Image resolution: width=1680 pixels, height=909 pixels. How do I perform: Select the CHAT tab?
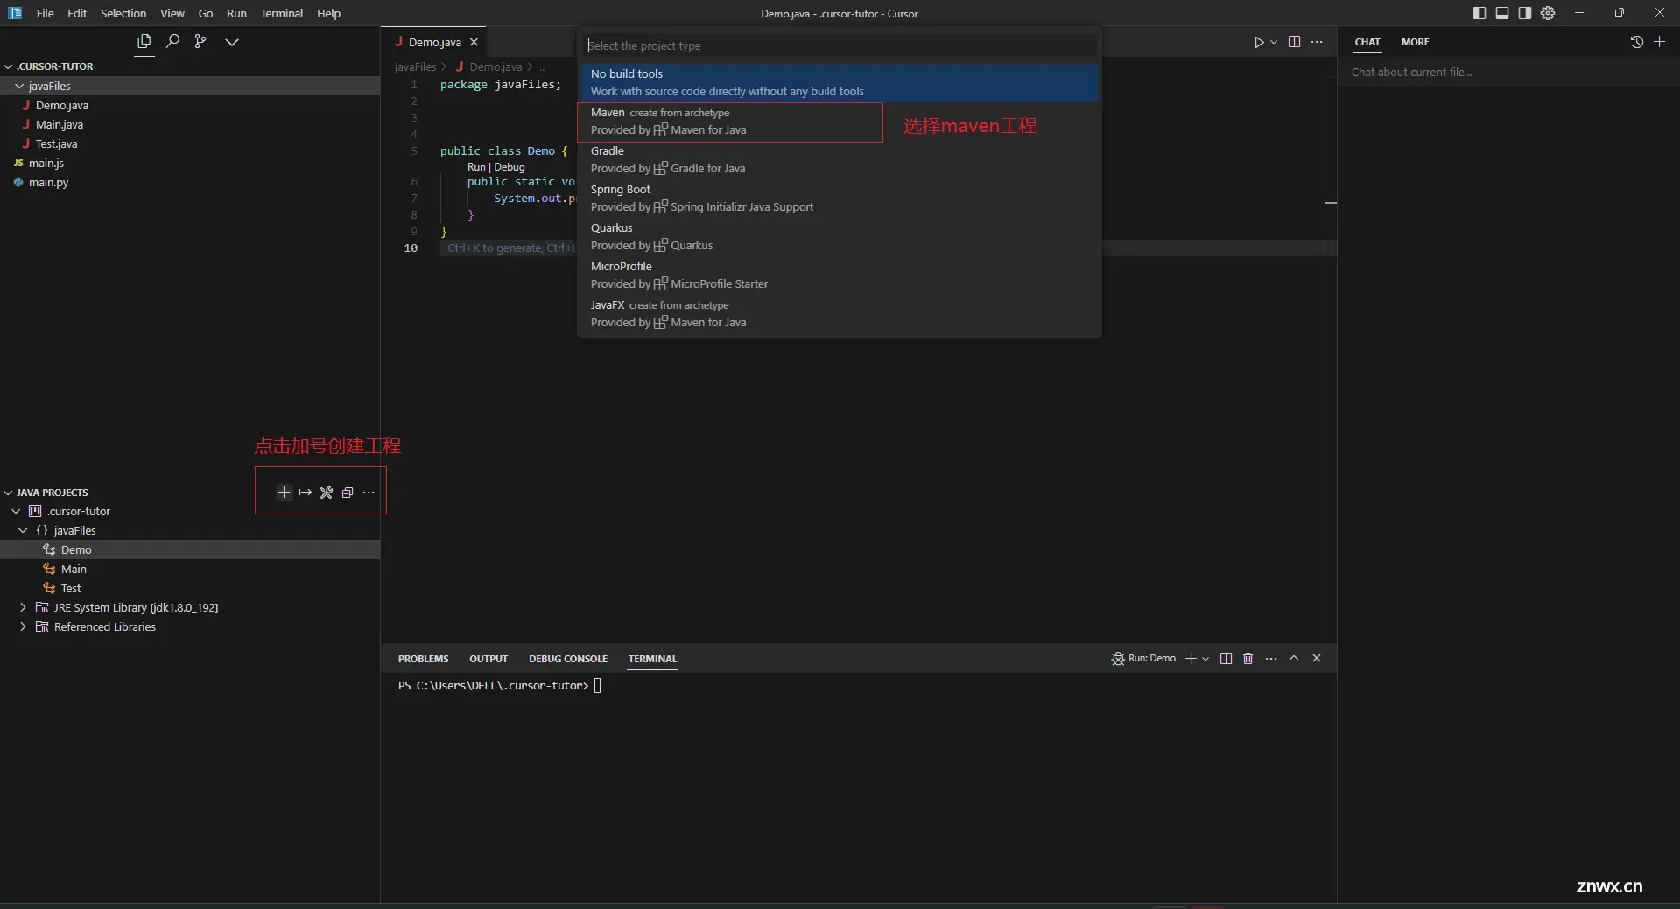pos(1367,42)
